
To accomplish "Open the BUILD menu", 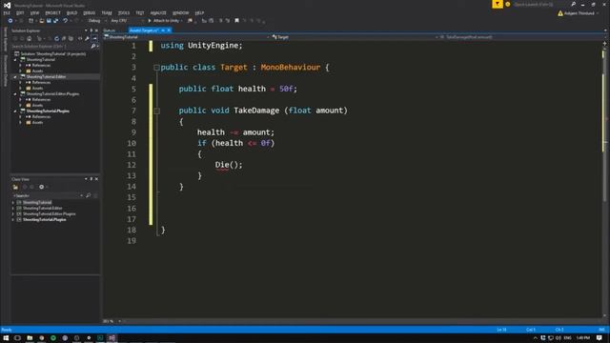I will 72,12.
